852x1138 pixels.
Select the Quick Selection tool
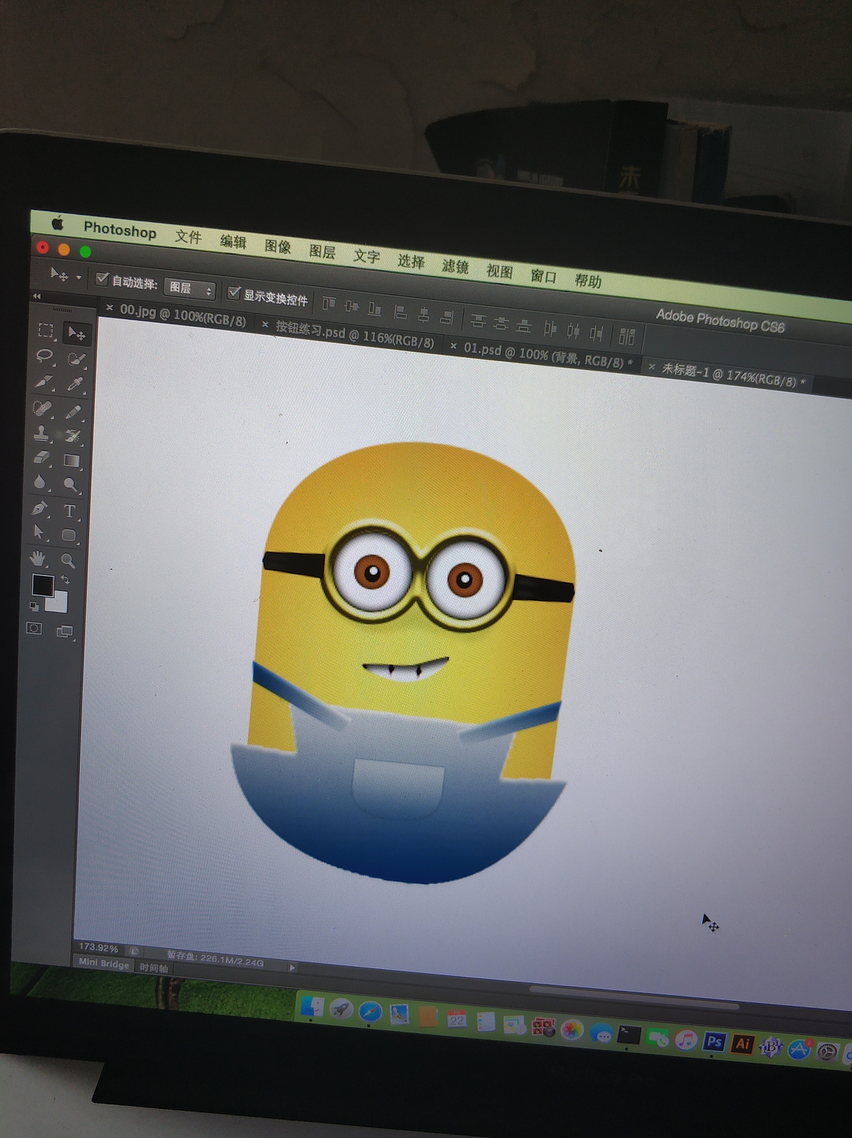point(76,359)
